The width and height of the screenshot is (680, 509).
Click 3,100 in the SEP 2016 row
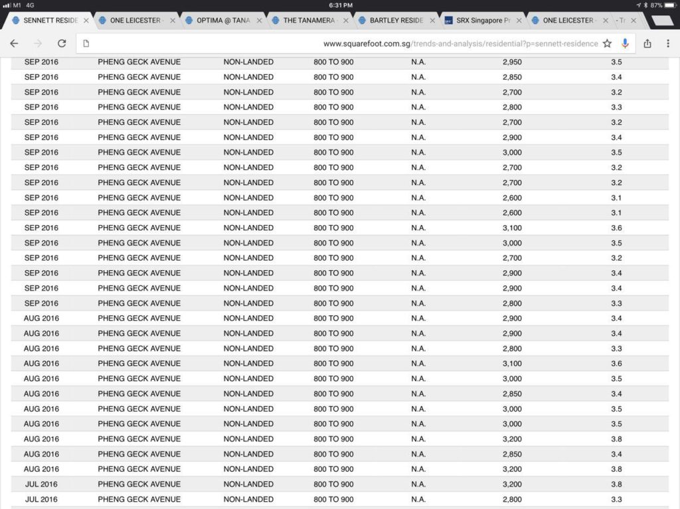[x=512, y=228]
